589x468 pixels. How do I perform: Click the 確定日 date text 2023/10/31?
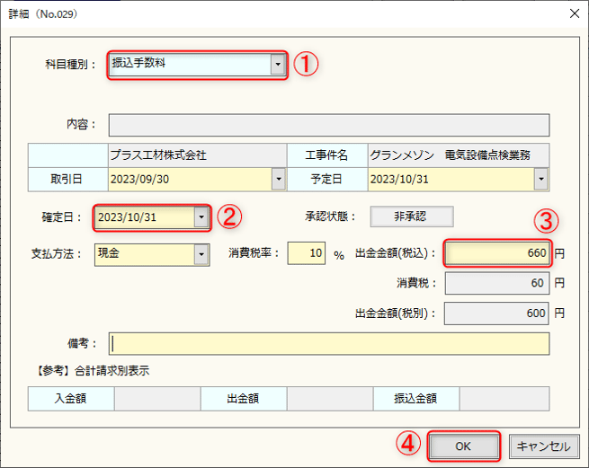tap(127, 217)
